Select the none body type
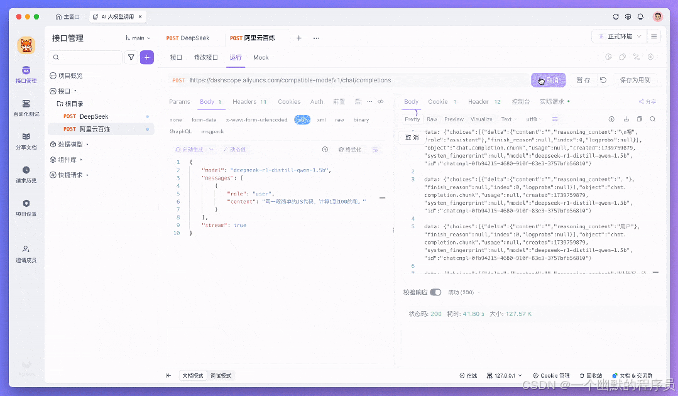Screen dimensions: 678x396 175,120
